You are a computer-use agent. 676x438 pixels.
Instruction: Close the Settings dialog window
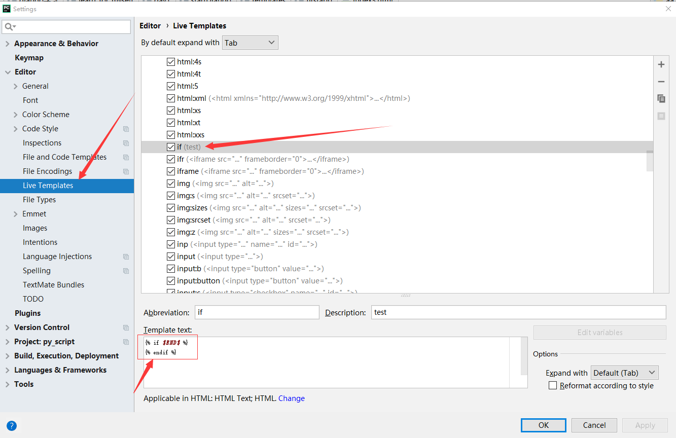coord(667,9)
